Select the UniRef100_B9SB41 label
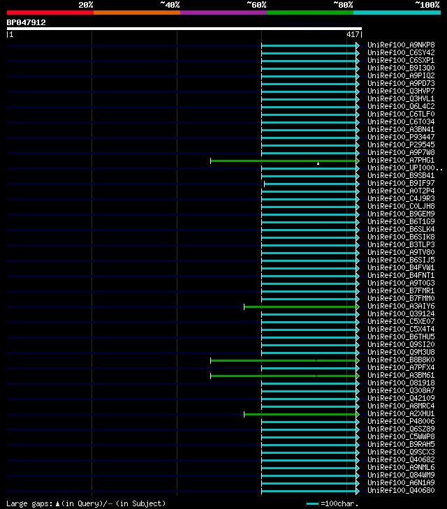Image resolution: width=447 pixels, height=509 pixels. (x=401, y=176)
